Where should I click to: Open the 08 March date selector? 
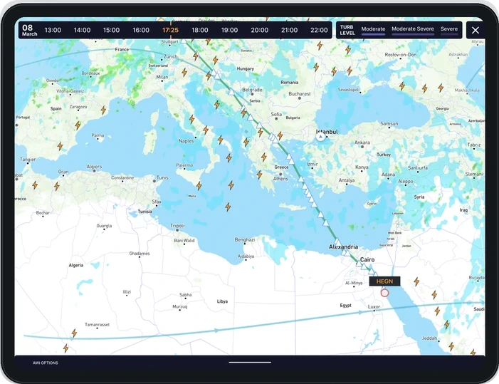click(x=29, y=30)
